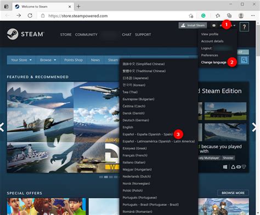The height and width of the screenshot is (215, 260).
Task: Open Preferences from account menu
Action: point(210,55)
